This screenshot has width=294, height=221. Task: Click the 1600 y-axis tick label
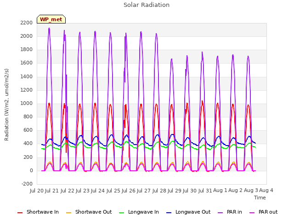click(x=27, y=63)
